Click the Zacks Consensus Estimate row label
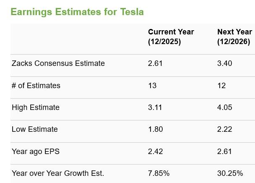 58,63
